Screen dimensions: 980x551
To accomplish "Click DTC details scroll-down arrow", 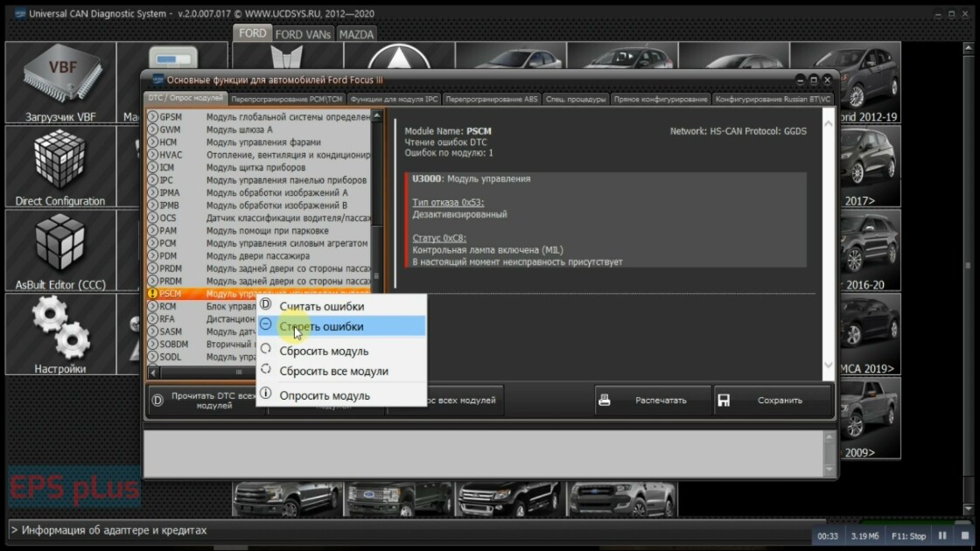I will click(x=828, y=366).
